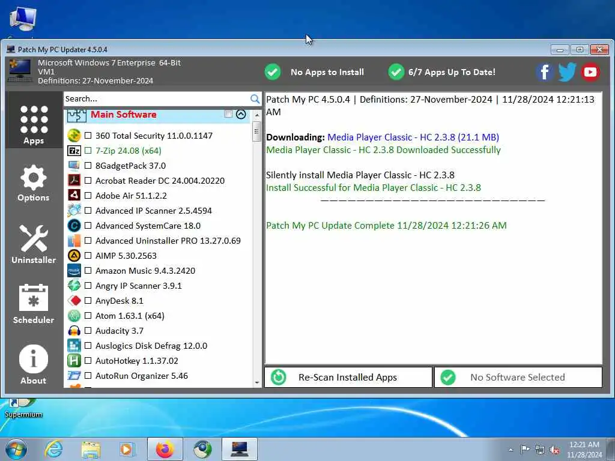
Task: Open the Scheduler tab
Action: pos(34,304)
